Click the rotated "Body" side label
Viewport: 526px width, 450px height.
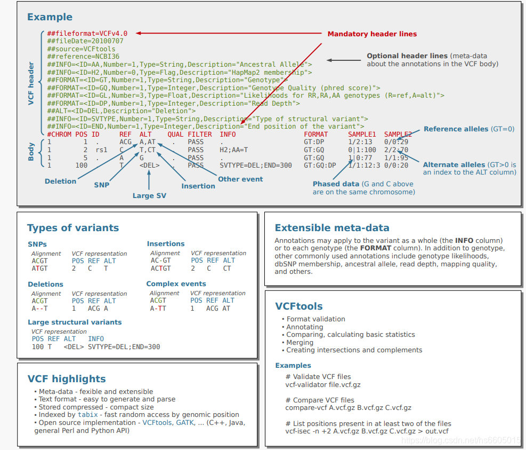click(31, 152)
